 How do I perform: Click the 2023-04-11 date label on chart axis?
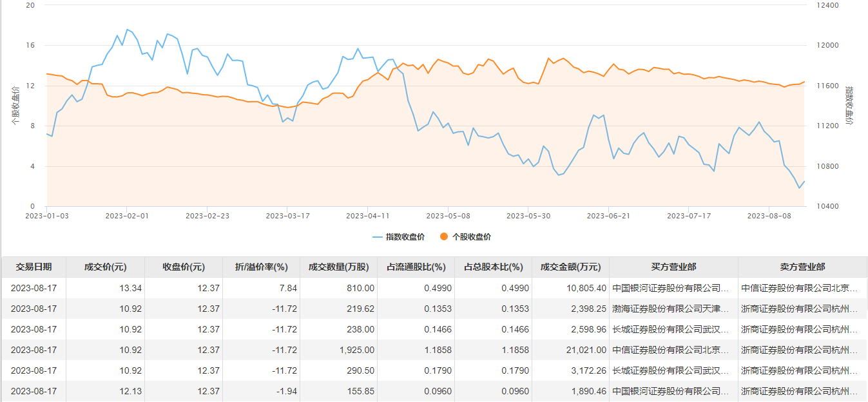coord(368,216)
